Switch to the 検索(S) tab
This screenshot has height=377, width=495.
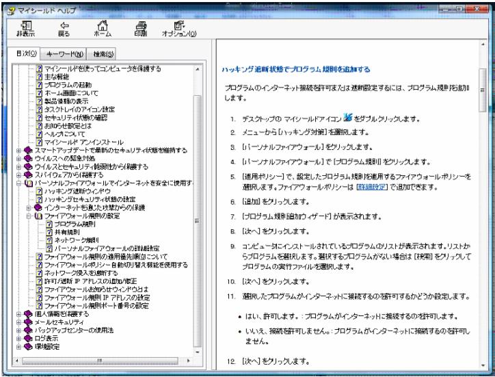point(101,54)
